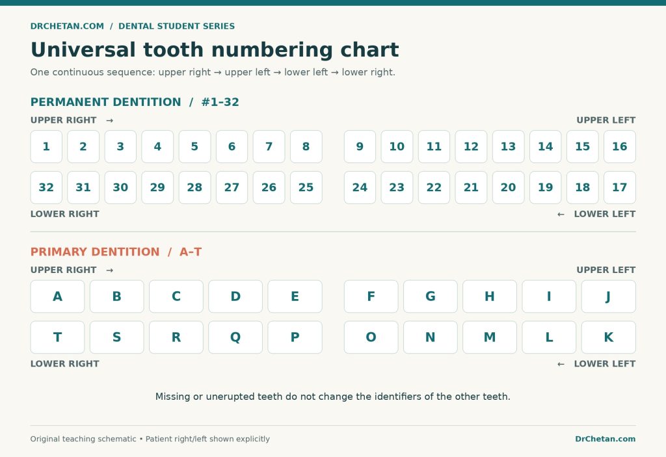Click primary tooth A box
This screenshot has width=666, height=457.
coord(57,296)
